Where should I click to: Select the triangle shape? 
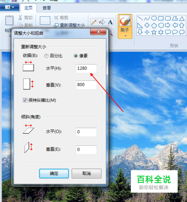pos(182,19)
